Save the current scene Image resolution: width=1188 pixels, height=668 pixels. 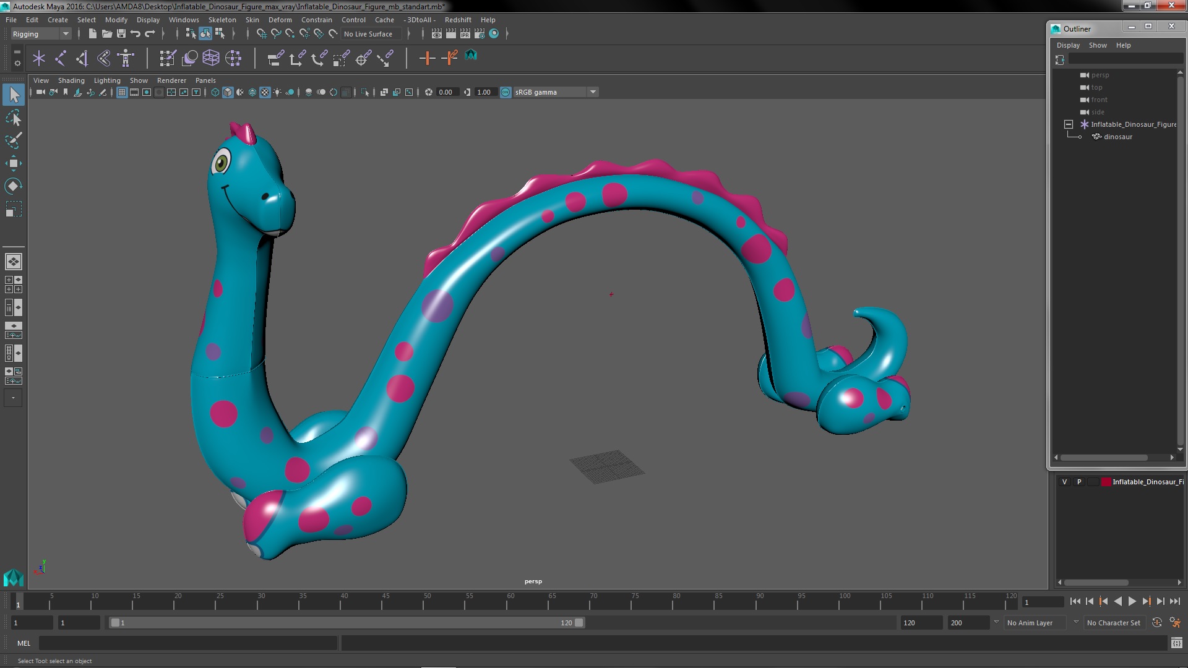point(121,34)
